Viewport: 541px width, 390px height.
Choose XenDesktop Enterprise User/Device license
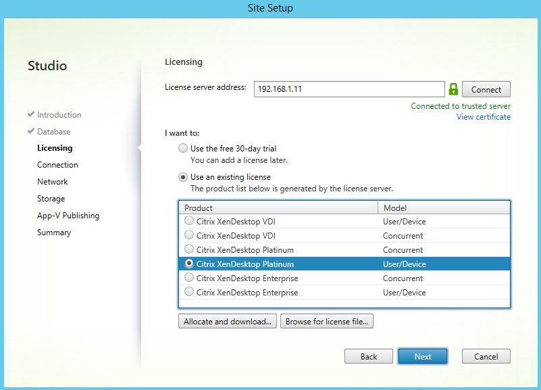(x=189, y=293)
